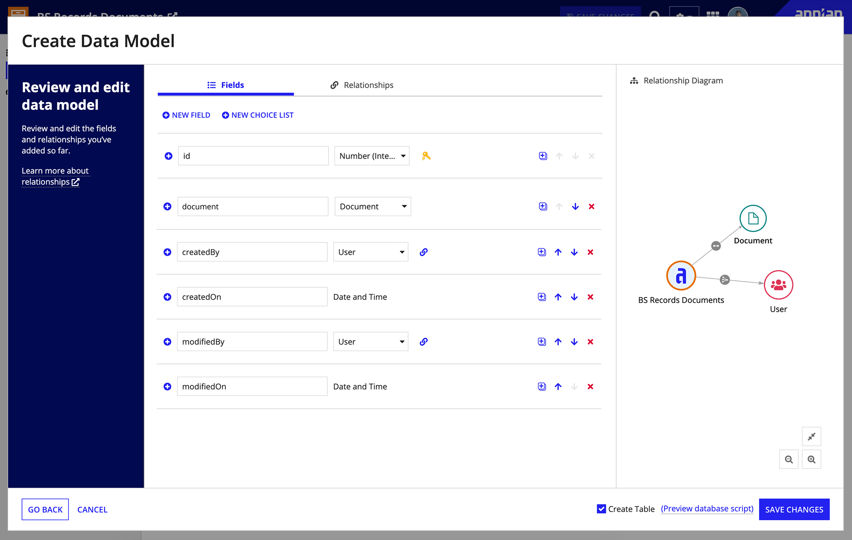
Task: Click the link icon beside createdBy
Action: coord(423,252)
